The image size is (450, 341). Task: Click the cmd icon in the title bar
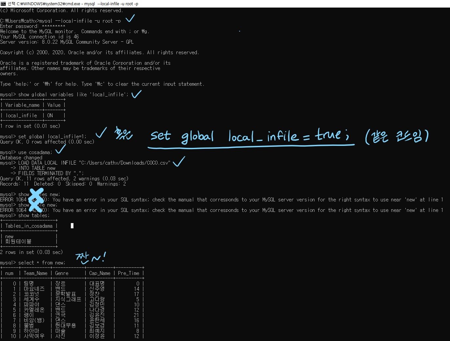tap(3, 4)
